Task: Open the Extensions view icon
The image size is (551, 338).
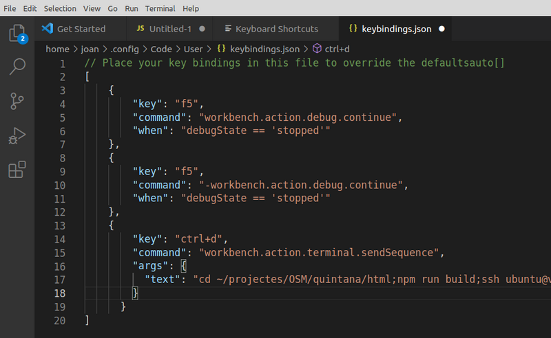Action: pyautogui.click(x=17, y=170)
